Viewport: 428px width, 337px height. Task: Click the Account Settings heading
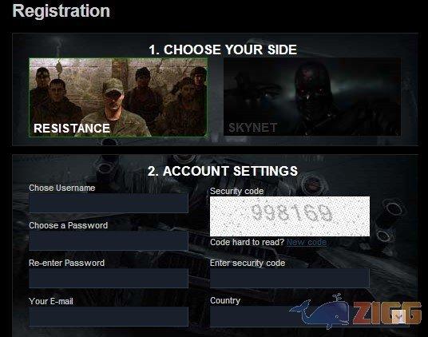click(223, 171)
